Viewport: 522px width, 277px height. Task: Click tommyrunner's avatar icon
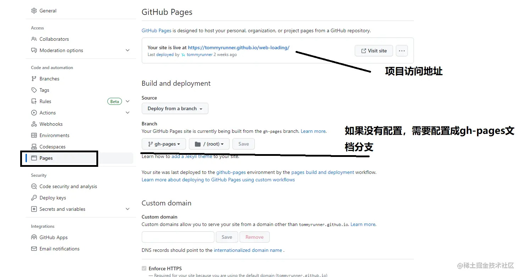point(183,55)
